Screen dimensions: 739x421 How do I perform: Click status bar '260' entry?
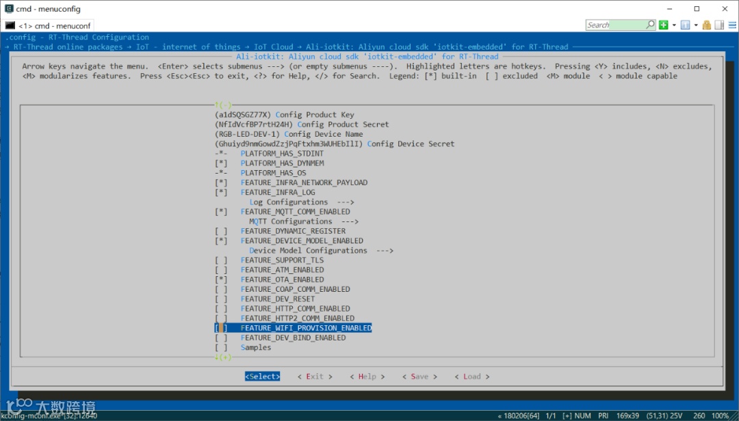pyautogui.click(x=699, y=416)
